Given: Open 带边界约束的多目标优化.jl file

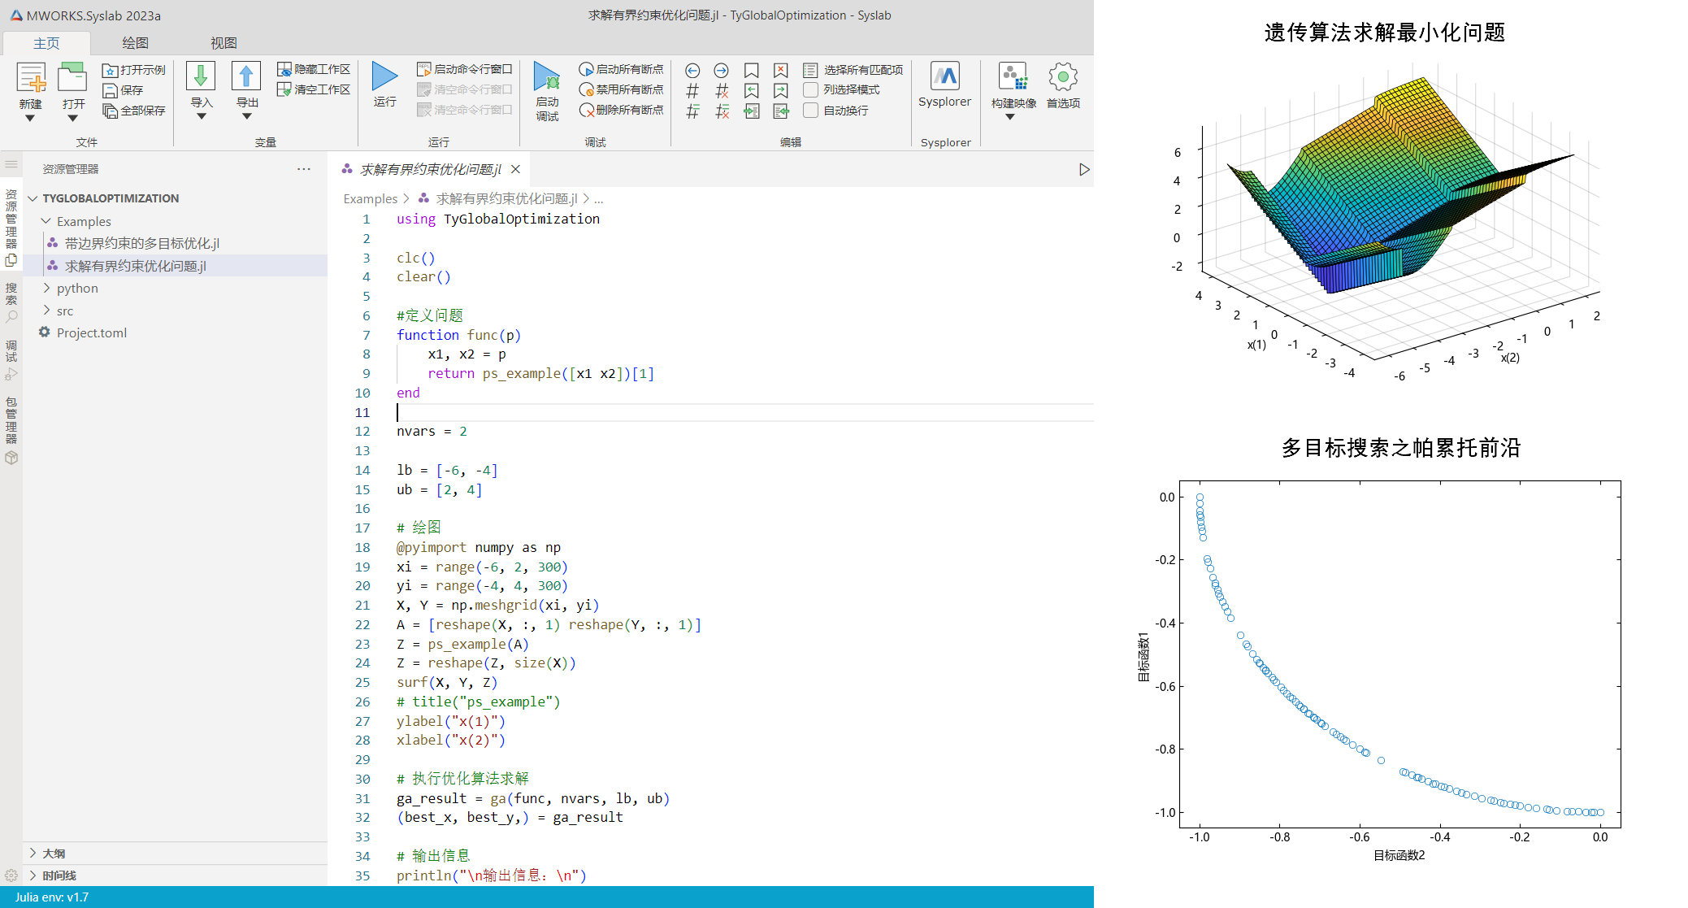Looking at the screenshot, I should point(141,243).
